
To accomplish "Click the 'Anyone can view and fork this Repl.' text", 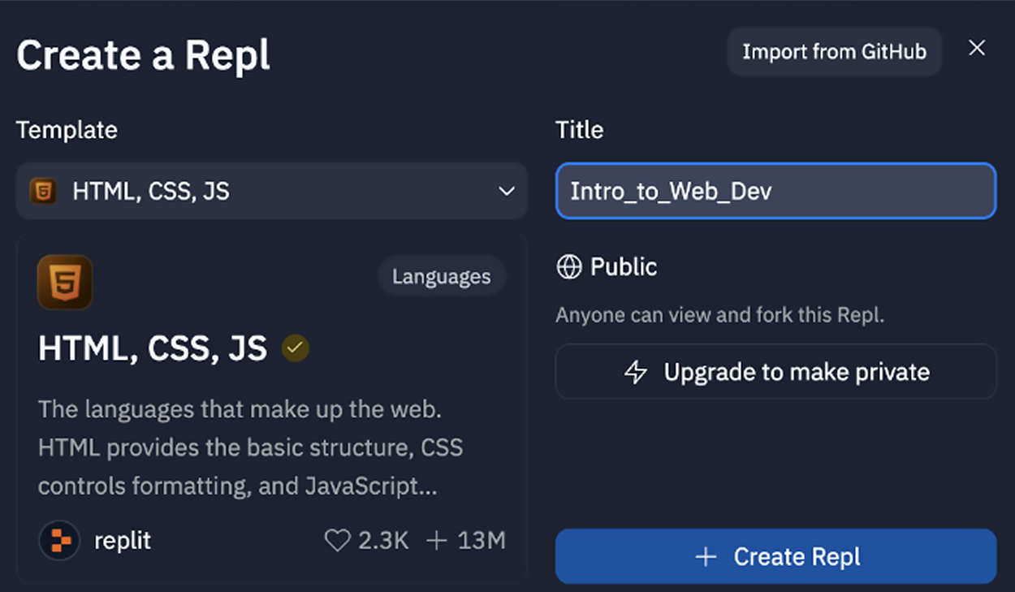I will click(720, 315).
